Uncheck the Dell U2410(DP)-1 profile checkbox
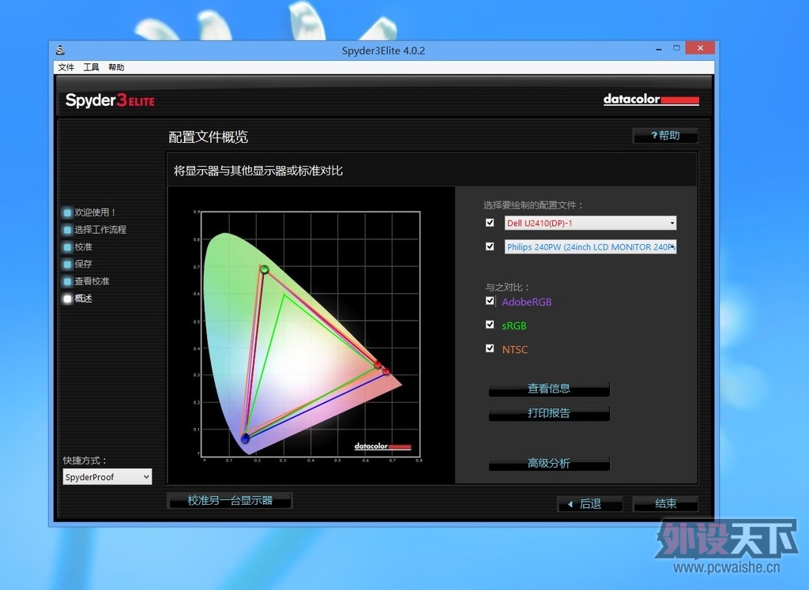The width and height of the screenshot is (809, 590). (x=490, y=223)
